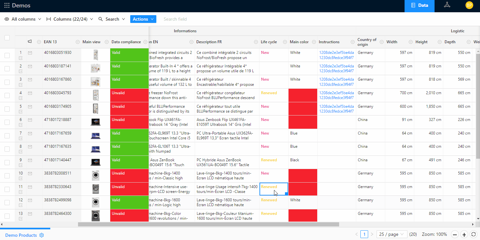This screenshot has height=240, width=480.
Task: Open the first Instructions link in row 1
Action: [336, 53]
